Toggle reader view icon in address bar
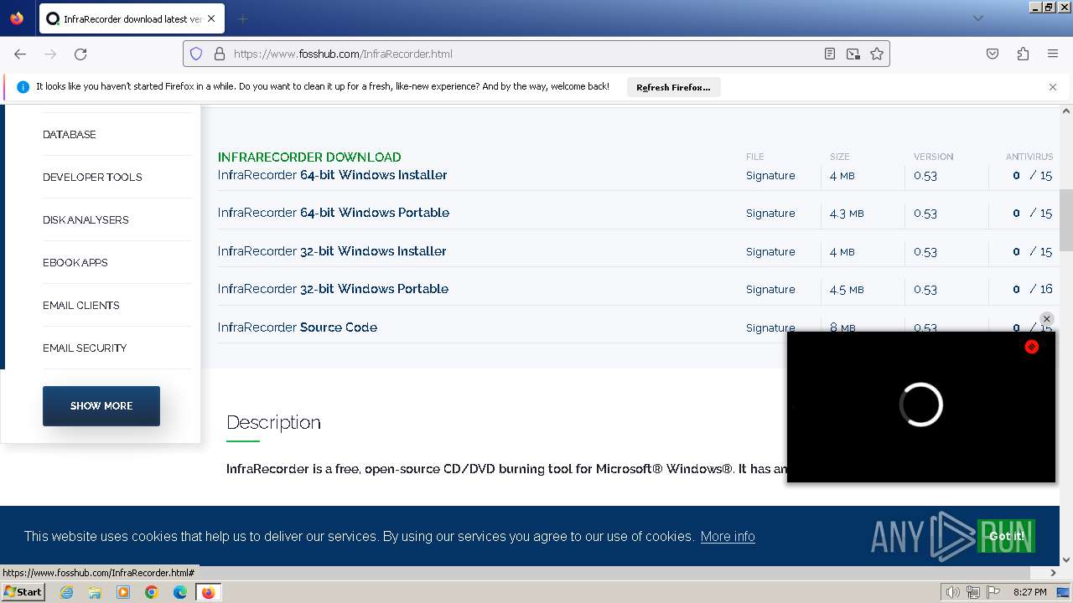Screen dimensions: 1073x603 [830, 54]
